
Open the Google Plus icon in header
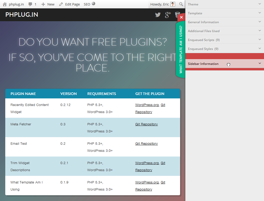coord(168,15)
